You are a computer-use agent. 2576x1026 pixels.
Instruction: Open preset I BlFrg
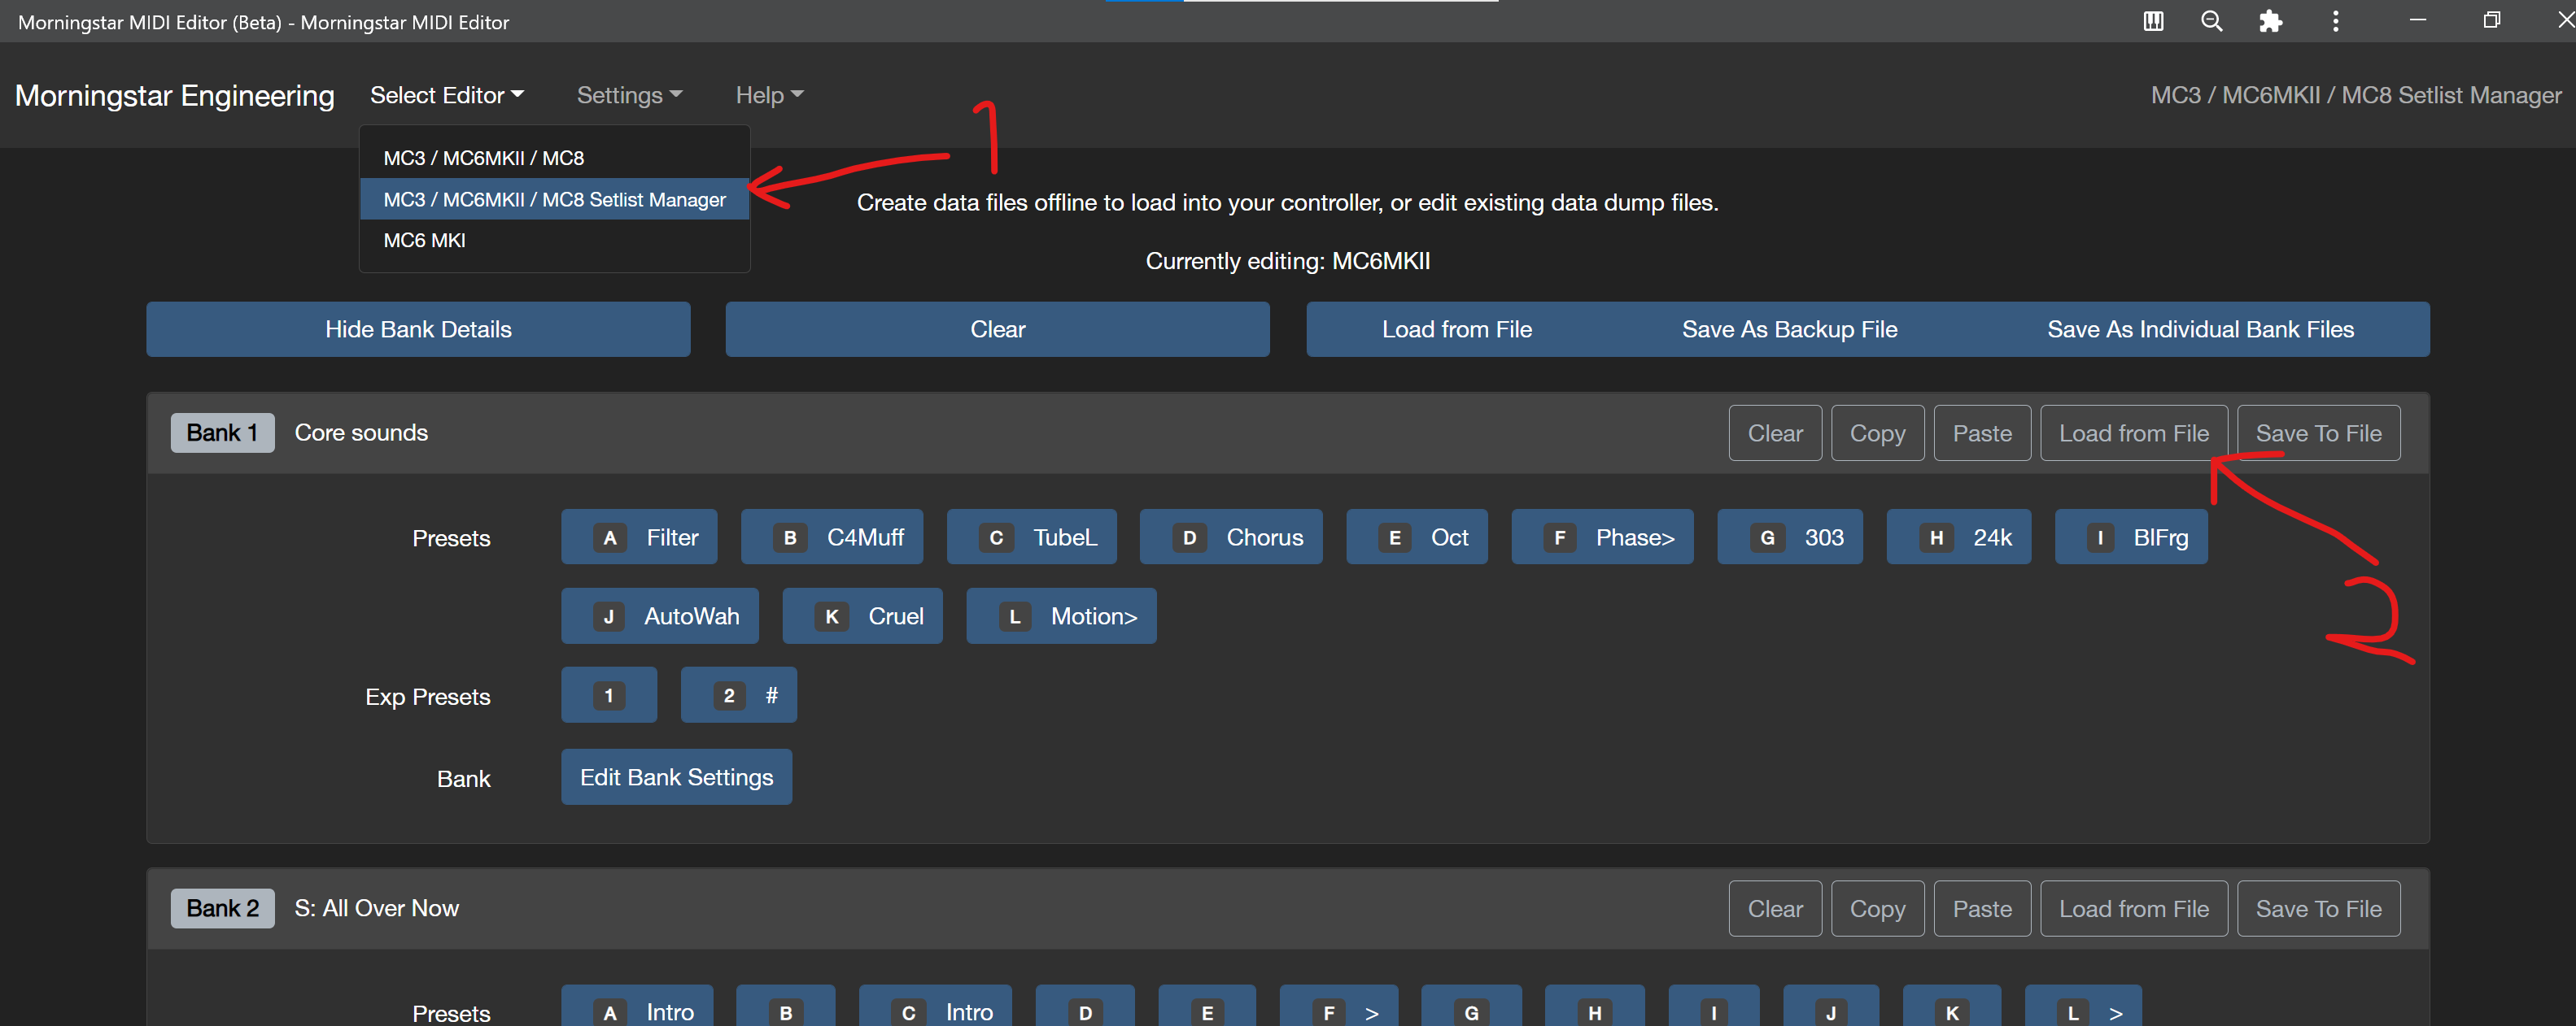(2130, 537)
